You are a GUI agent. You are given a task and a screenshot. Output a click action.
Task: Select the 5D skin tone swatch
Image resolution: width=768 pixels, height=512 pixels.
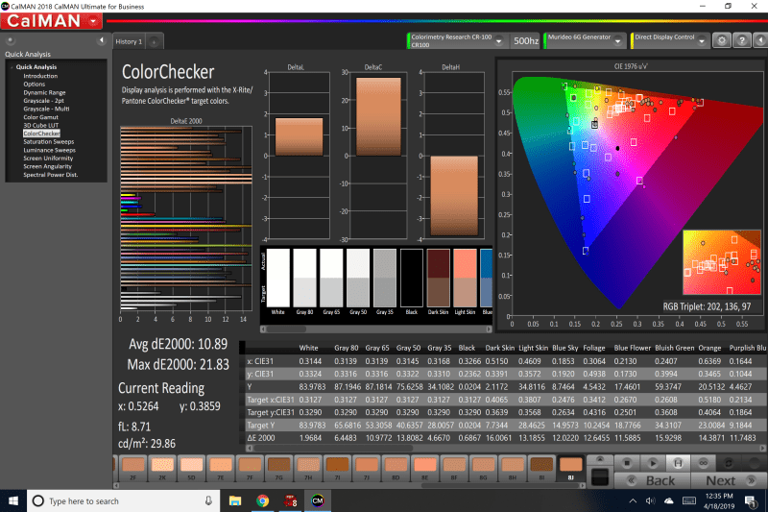click(x=191, y=469)
